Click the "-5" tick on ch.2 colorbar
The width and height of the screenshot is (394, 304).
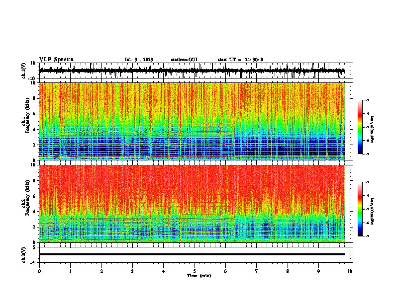[x=367, y=209]
